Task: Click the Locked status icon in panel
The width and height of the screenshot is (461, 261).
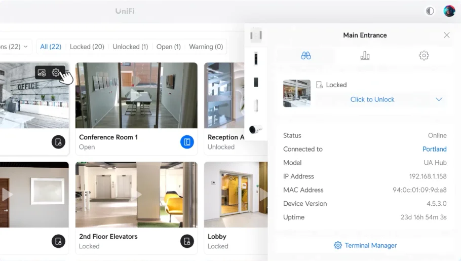Action: click(x=319, y=85)
